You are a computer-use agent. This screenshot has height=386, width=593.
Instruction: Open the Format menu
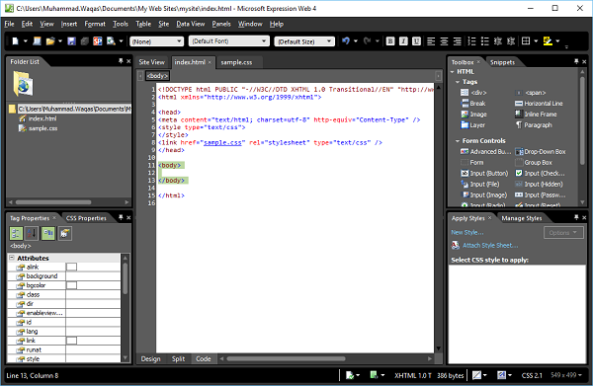(x=95, y=24)
